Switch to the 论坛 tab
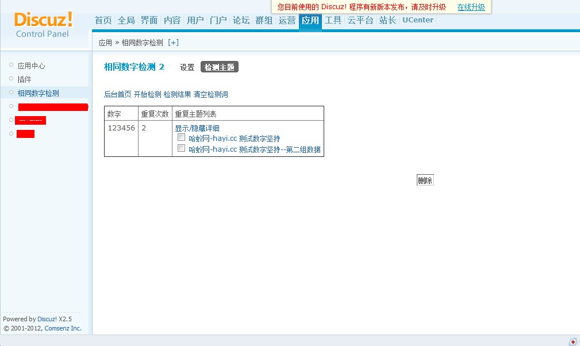The image size is (580, 346). point(241,20)
